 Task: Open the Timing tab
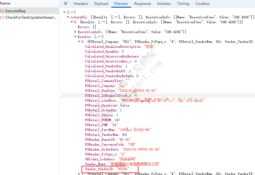(183, 4)
